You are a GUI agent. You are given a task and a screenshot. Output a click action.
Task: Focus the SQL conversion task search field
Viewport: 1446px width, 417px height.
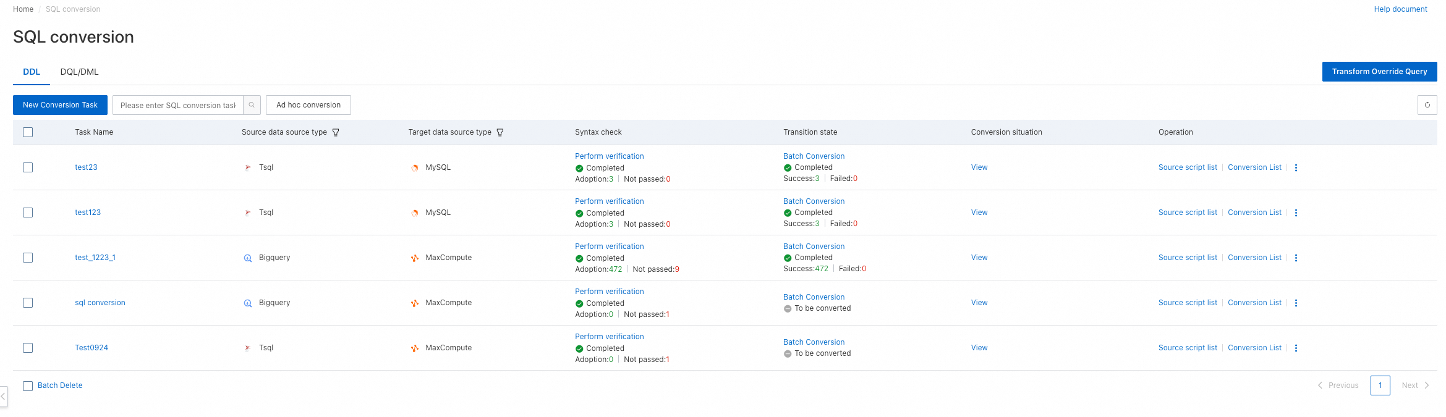click(178, 105)
